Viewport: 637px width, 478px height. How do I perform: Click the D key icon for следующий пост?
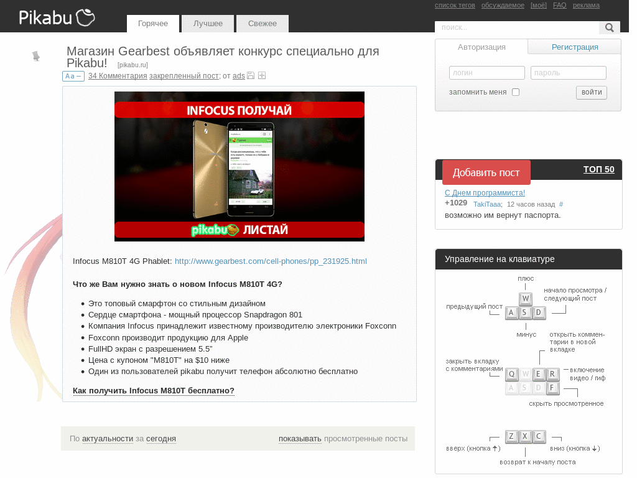click(x=538, y=312)
